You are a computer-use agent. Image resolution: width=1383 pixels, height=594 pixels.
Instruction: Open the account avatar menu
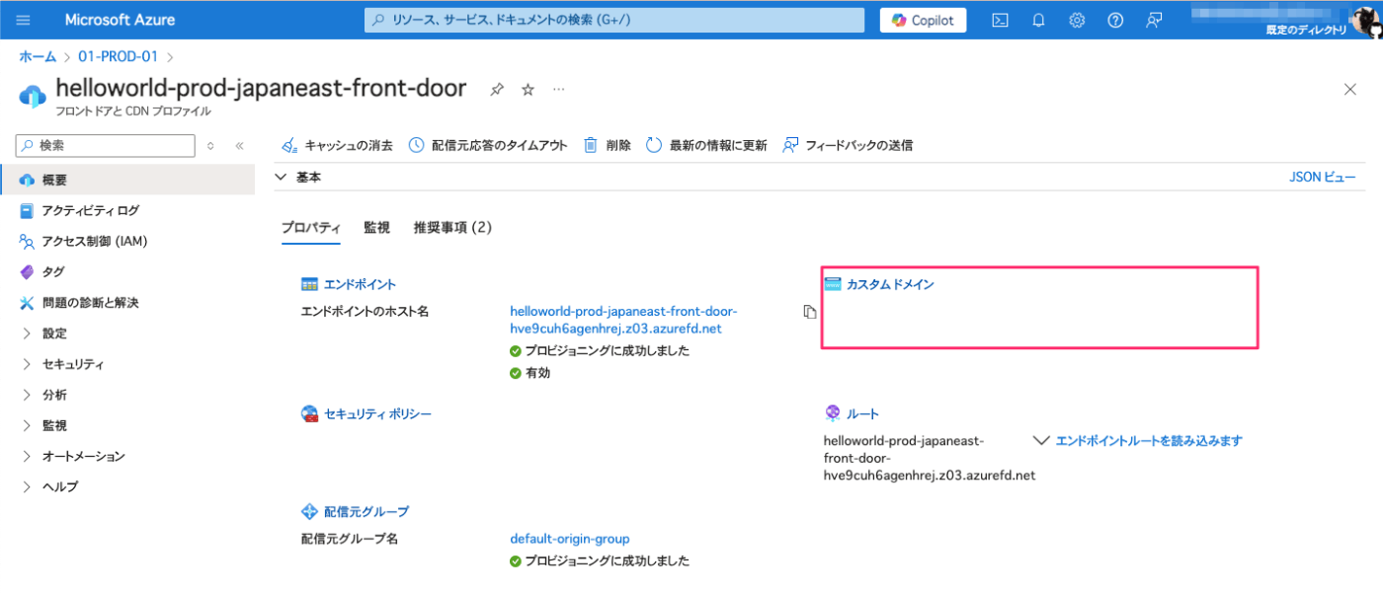1365,20
